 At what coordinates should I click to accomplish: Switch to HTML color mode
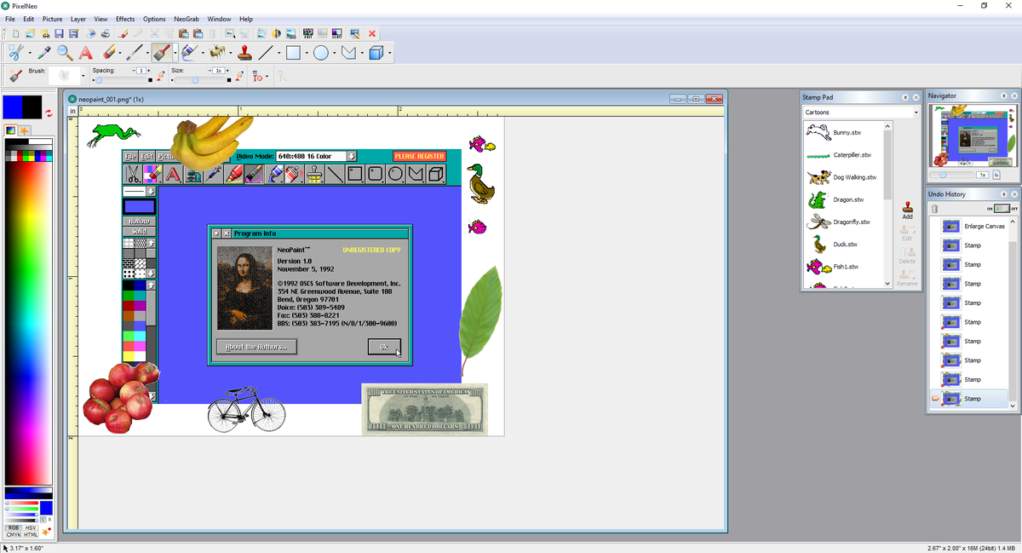click(x=31, y=534)
